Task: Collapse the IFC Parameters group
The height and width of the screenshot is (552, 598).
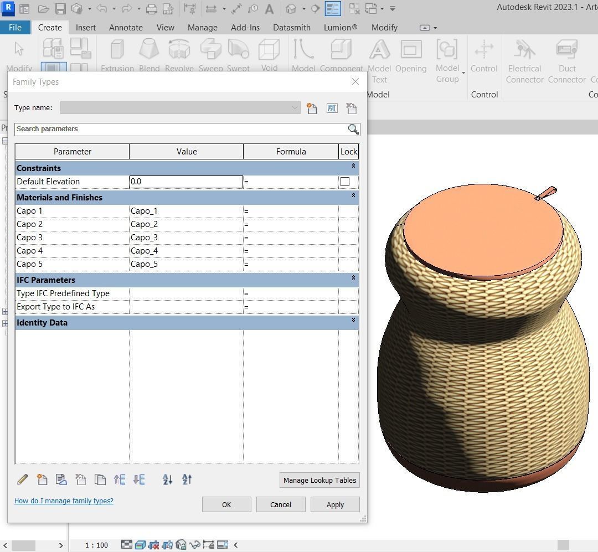Action: point(353,278)
